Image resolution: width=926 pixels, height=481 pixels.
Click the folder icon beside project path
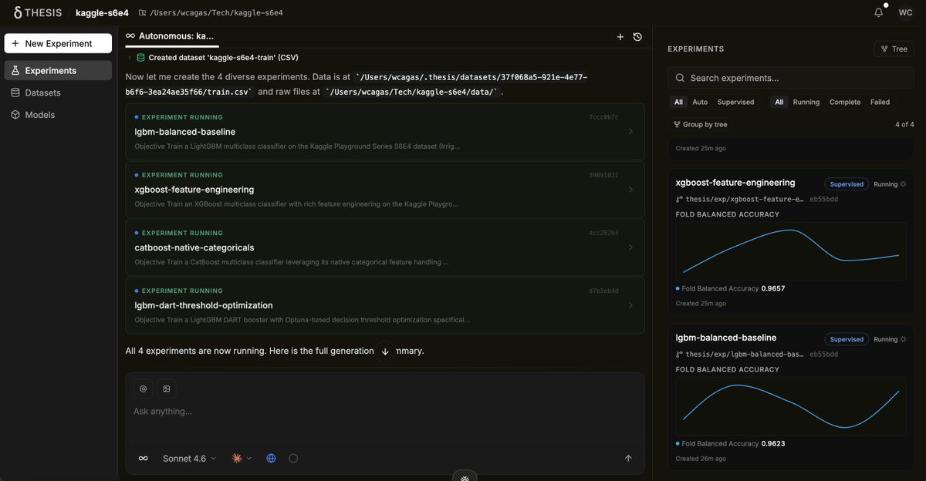tap(142, 13)
